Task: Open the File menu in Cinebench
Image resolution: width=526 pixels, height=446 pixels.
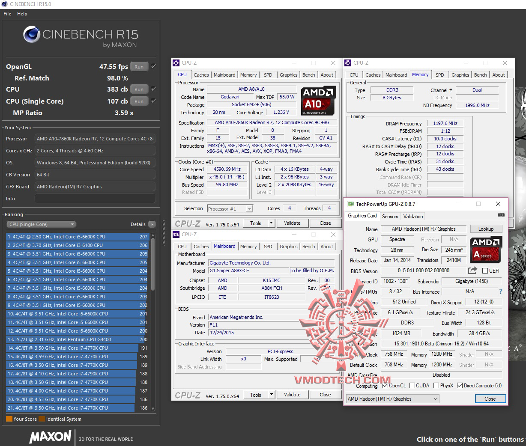Action: click(7, 14)
